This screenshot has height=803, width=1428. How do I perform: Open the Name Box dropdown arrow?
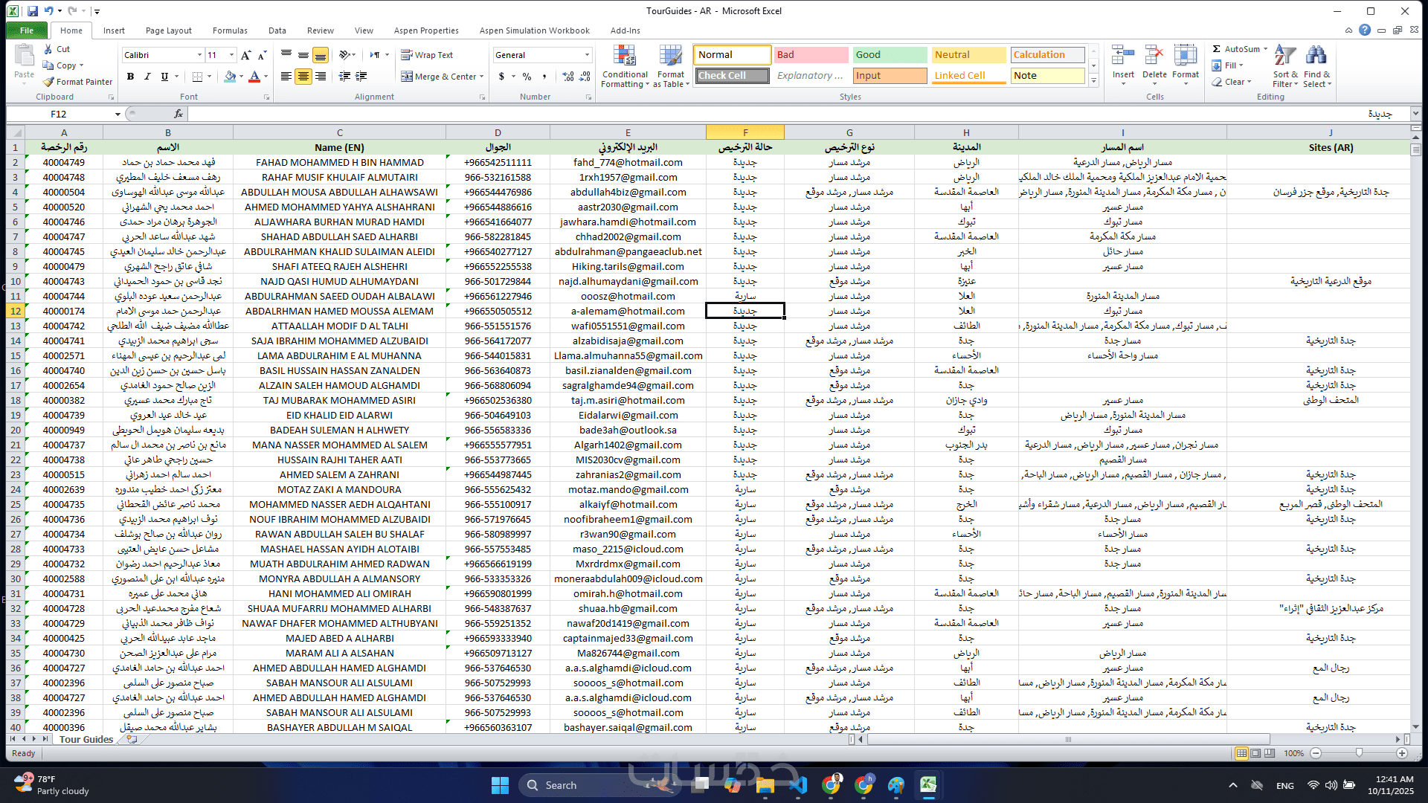pos(118,115)
